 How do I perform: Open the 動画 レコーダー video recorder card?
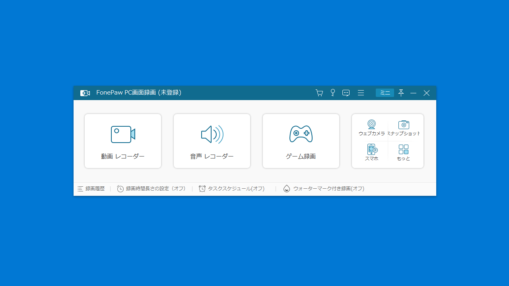123,141
